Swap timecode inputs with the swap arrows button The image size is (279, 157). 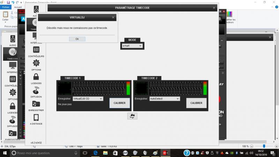pyautogui.click(x=132, y=116)
